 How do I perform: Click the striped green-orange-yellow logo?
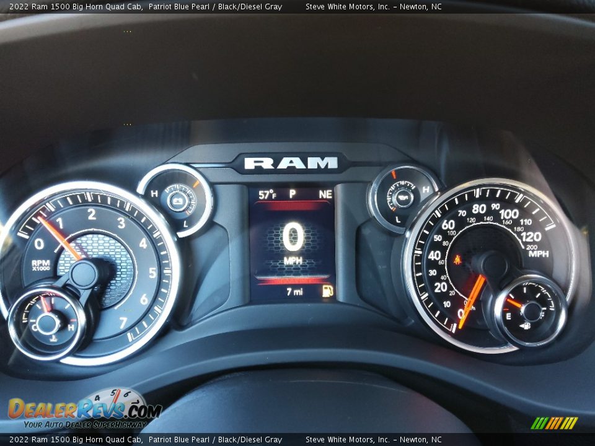click(554, 423)
